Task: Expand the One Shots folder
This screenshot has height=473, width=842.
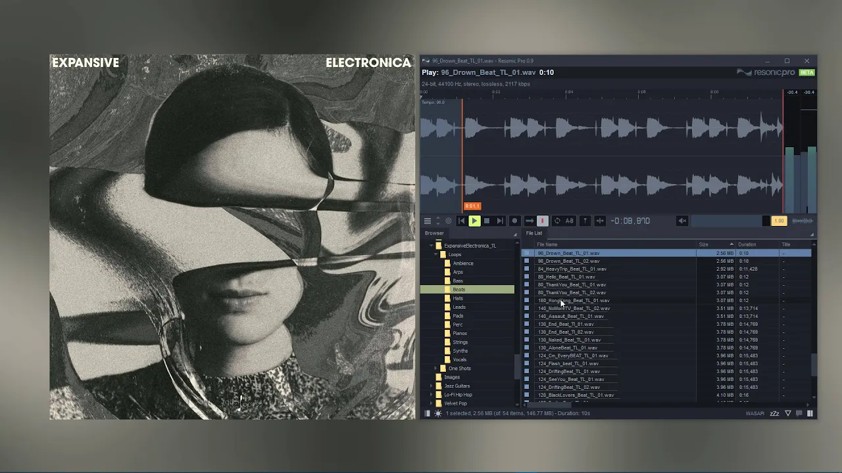Action: point(435,369)
